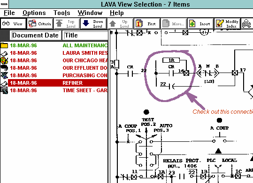The width and height of the screenshot is (253, 183).
Task: Open the window system control menu box
Action: 4,4
